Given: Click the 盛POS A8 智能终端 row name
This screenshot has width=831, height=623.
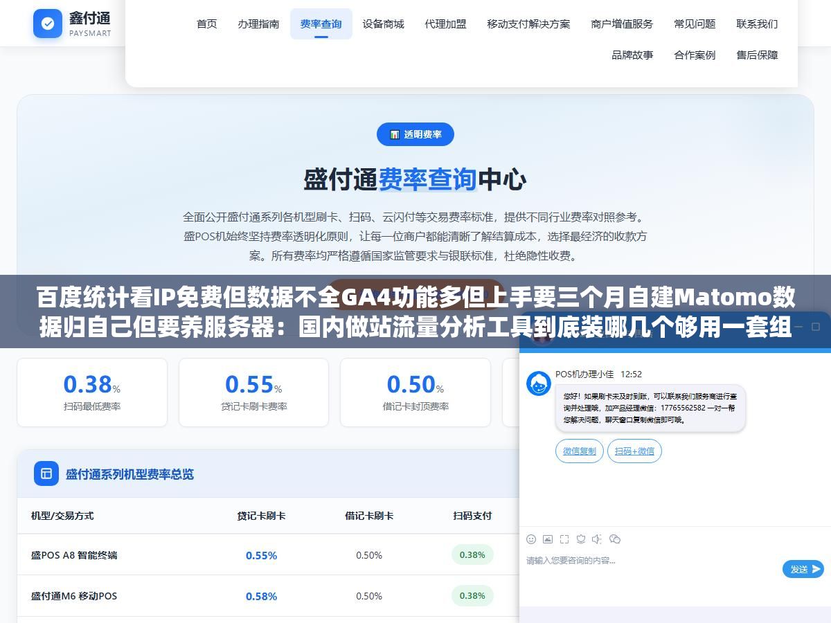Looking at the screenshot, I should (x=74, y=555).
